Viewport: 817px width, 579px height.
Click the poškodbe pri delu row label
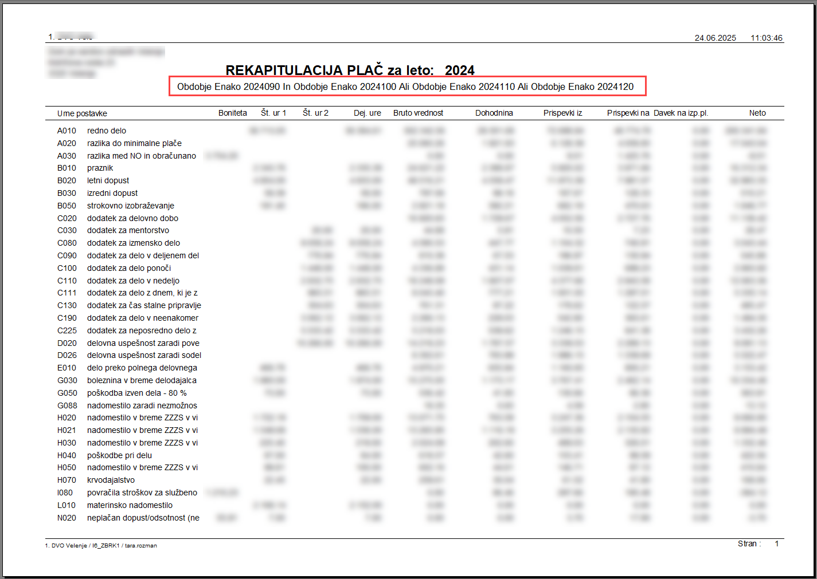pyautogui.click(x=119, y=455)
